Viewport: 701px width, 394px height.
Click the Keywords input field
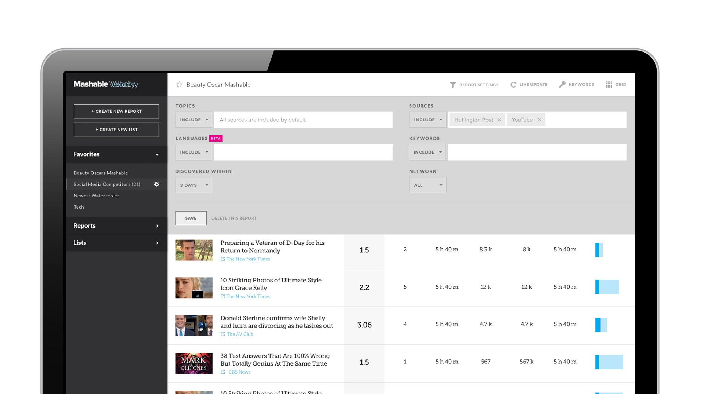point(537,152)
